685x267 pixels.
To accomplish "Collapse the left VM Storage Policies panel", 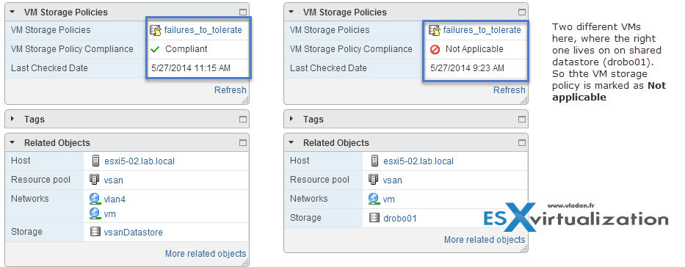I will tap(12, 12).
